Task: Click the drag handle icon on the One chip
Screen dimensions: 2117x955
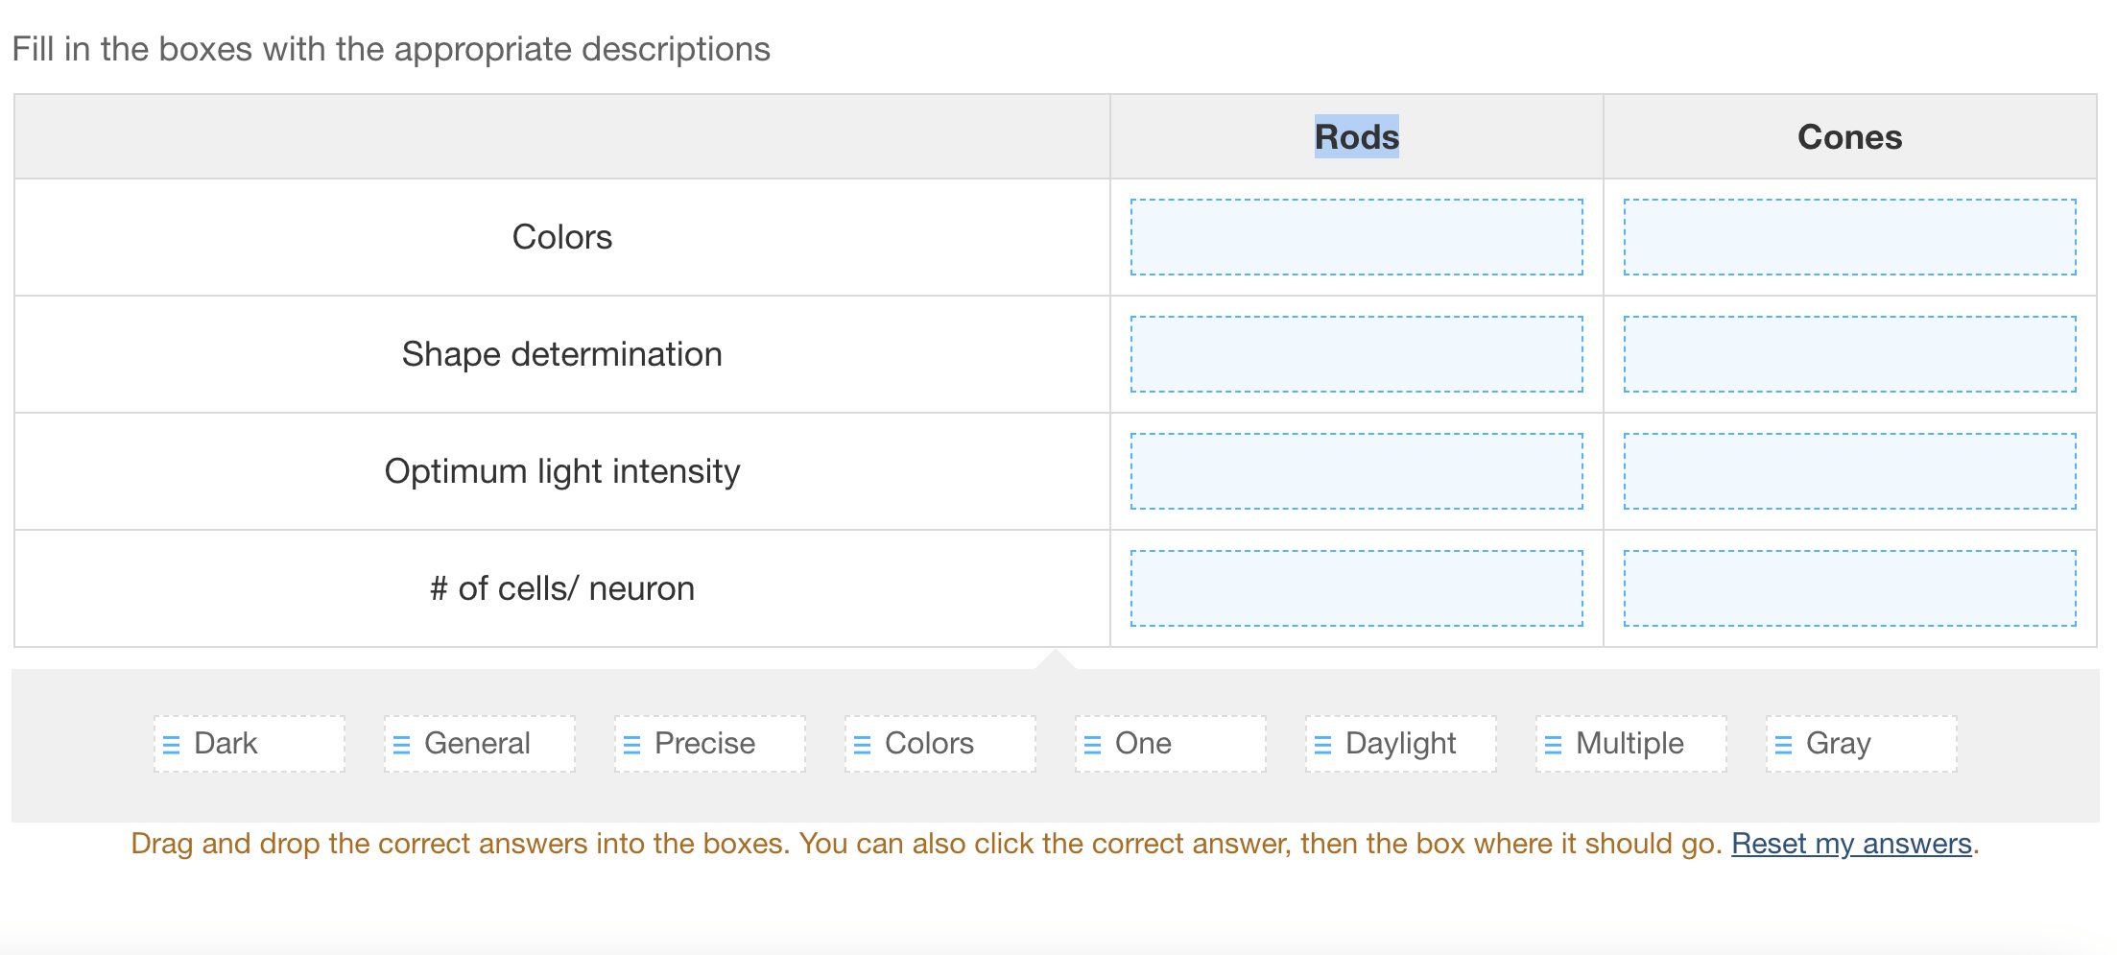Action: click(x=1093, y=743)
